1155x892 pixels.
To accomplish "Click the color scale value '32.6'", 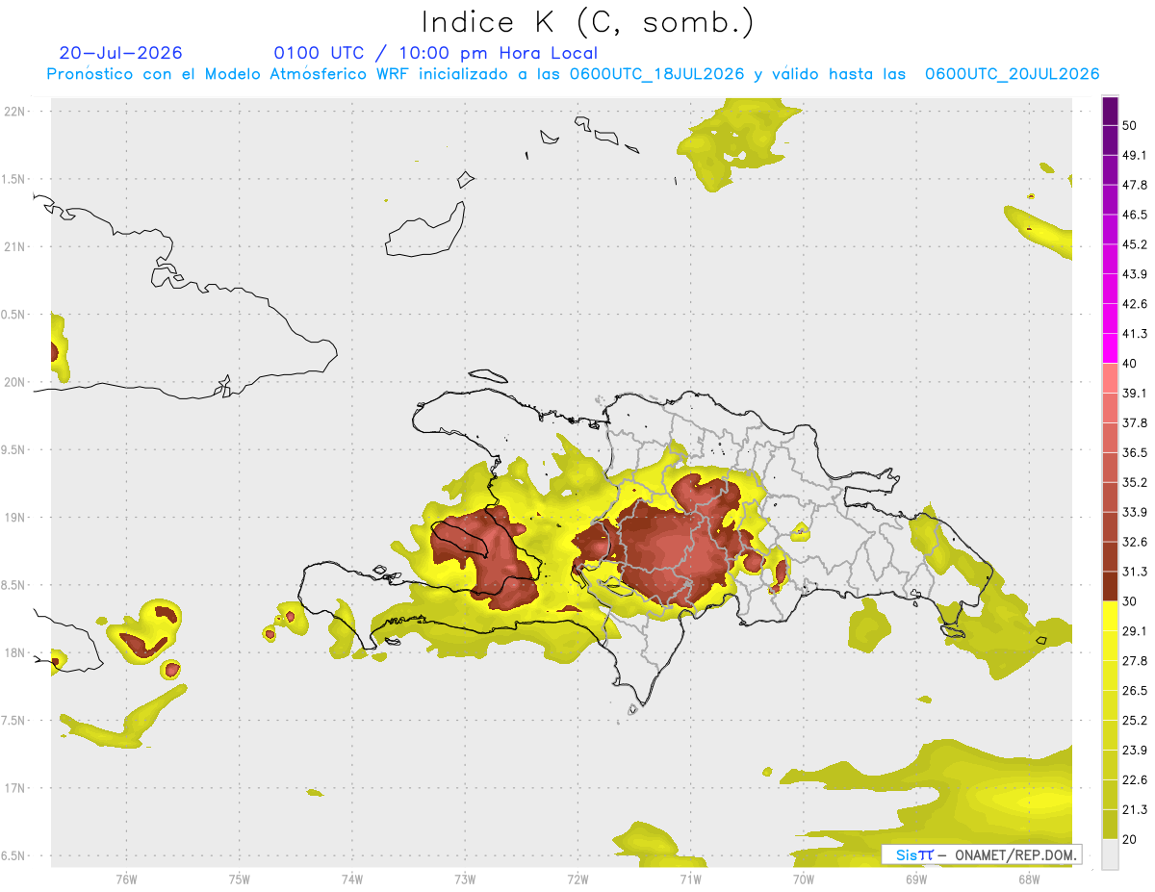I will (1135, 542).
